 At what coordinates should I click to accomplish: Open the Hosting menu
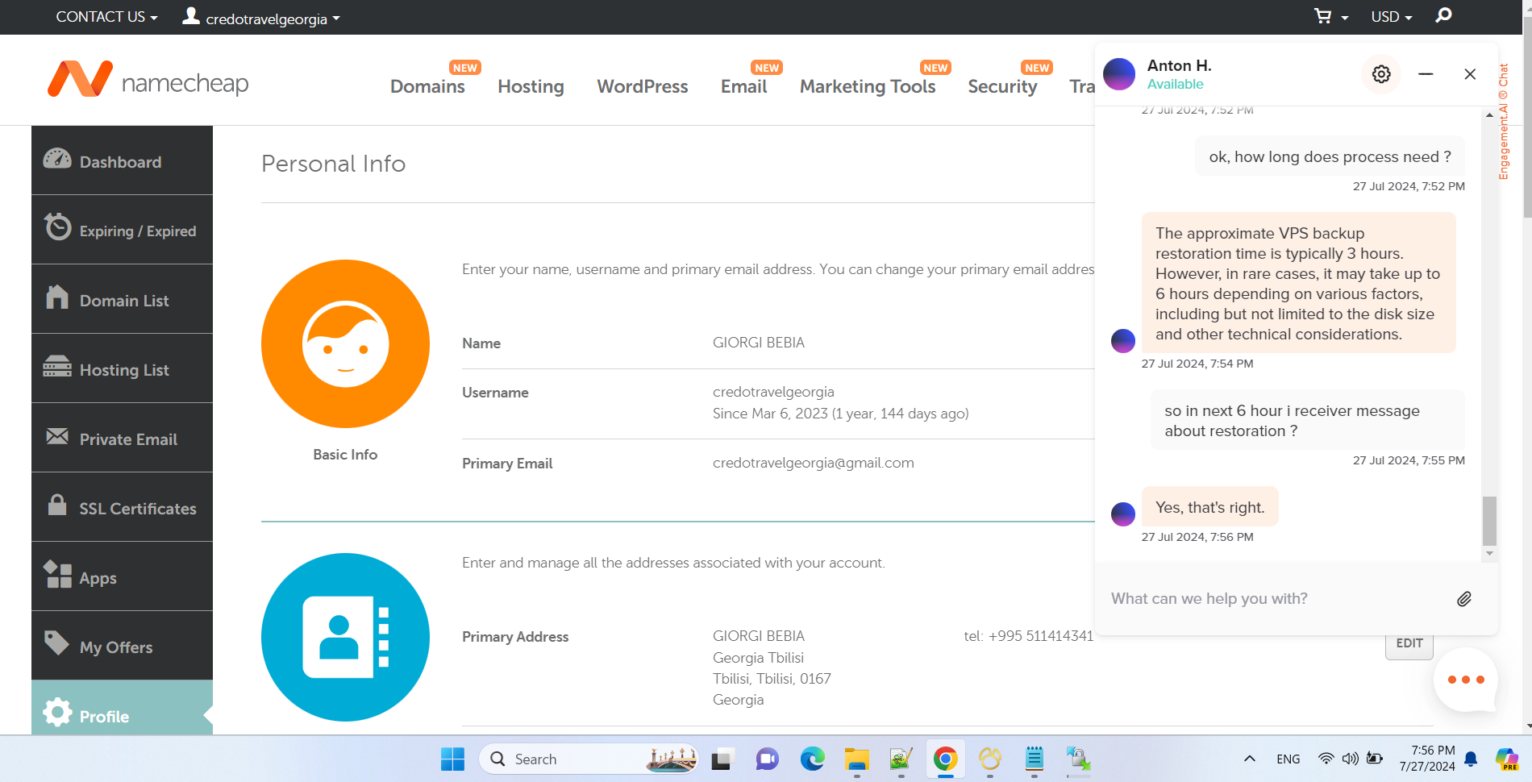coord(531,86)
